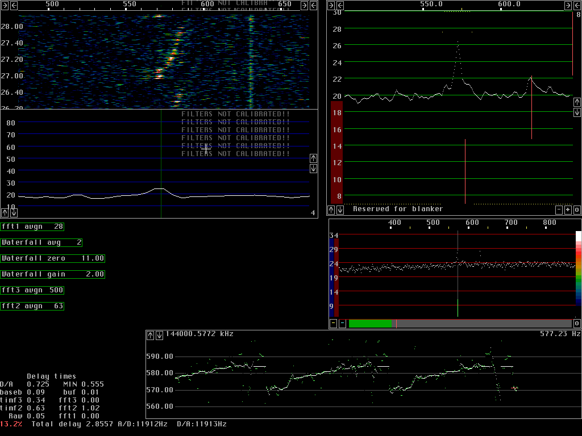Click the right-arrow at waterfall graph's top-right corner
The width and height of the screenshot is (582, 436).
tap(305, 5)
